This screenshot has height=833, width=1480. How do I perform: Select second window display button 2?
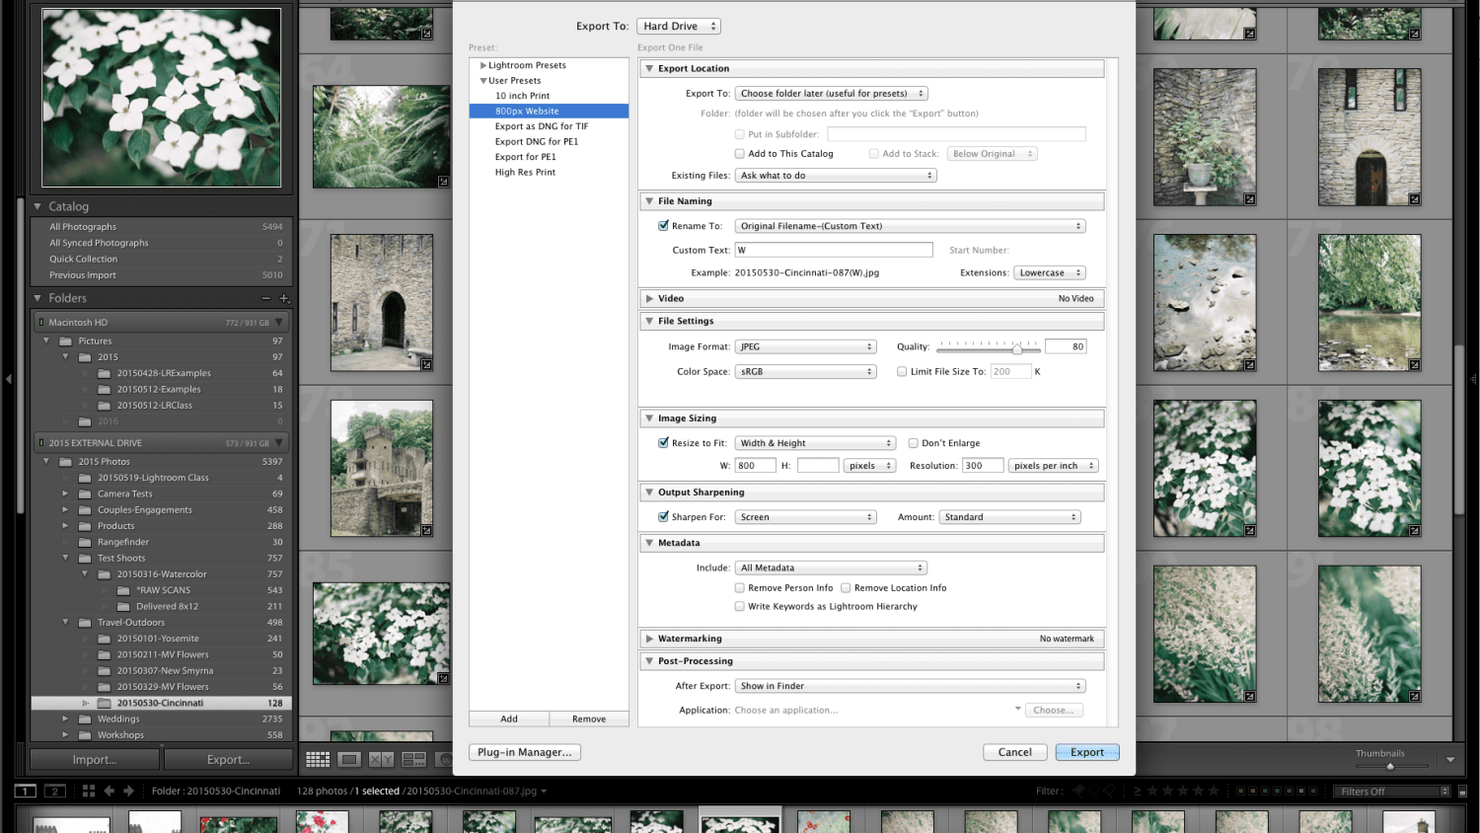[56, 791]
